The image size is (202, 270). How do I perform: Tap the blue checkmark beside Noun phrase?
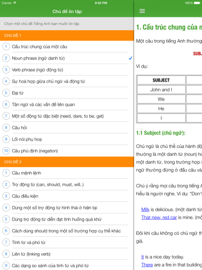[131, 58]
